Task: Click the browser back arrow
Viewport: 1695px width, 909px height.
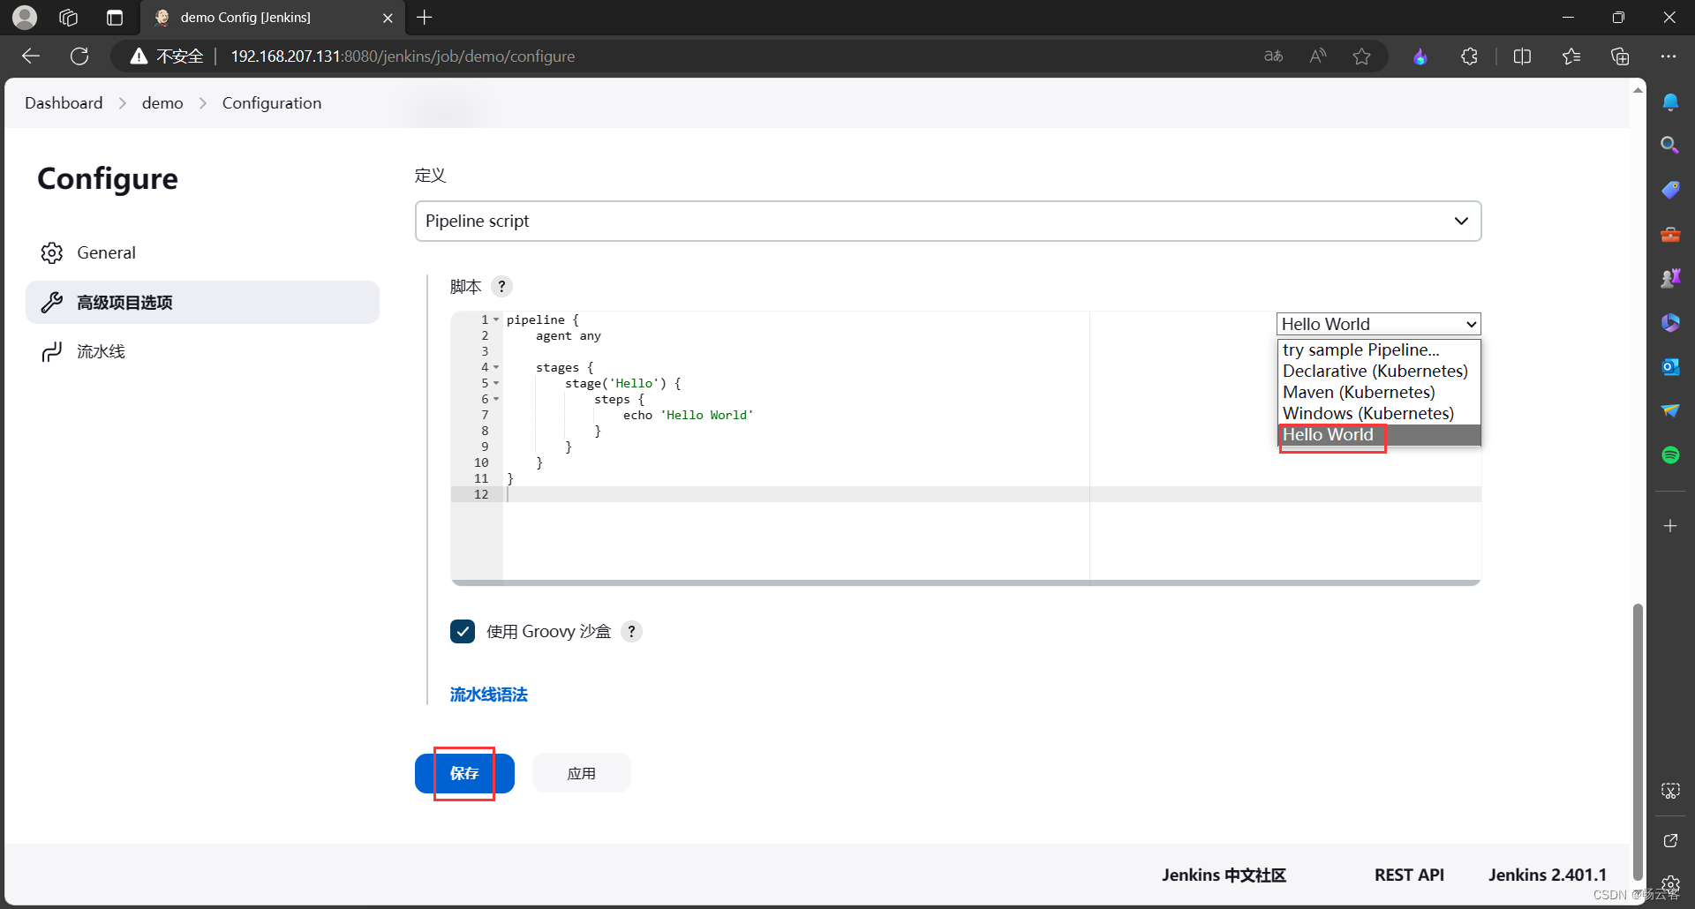Action: click(31, 56)
